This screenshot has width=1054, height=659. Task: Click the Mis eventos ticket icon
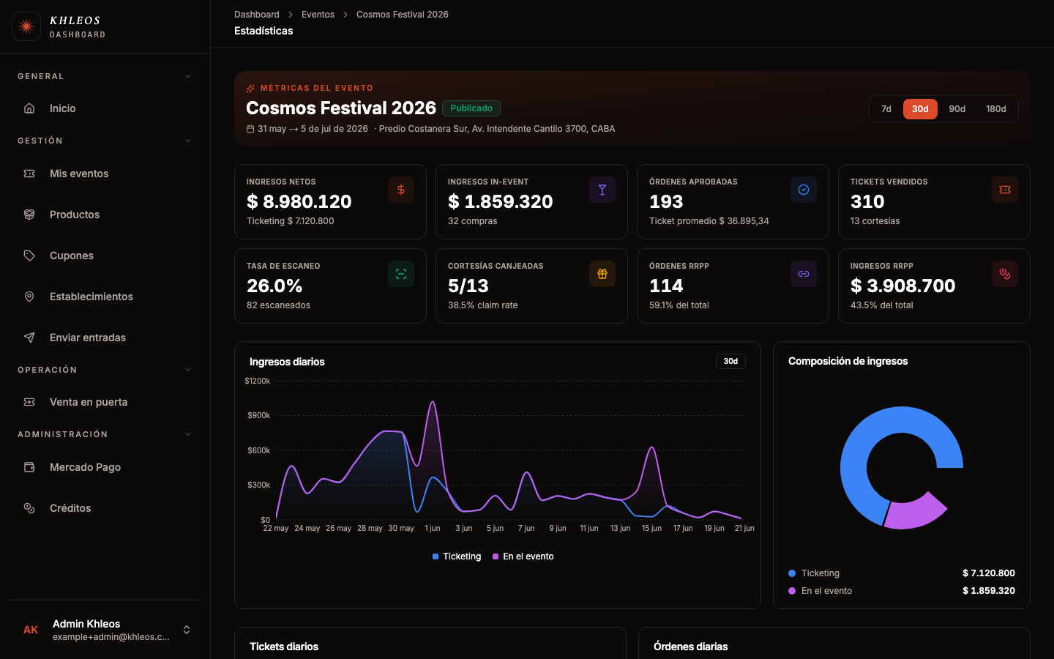pos(29,174)
